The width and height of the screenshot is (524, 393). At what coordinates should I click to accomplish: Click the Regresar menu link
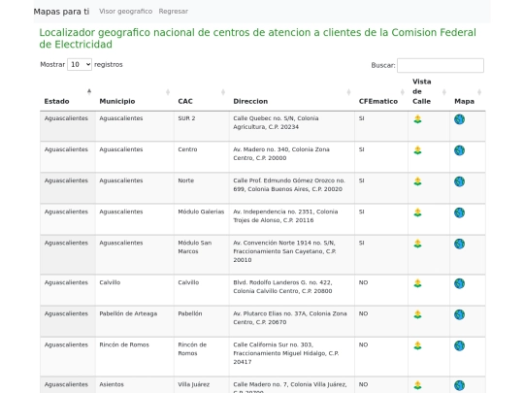click(173, 12)
